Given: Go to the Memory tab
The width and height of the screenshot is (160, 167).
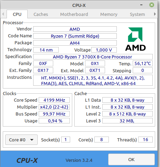Looking at the screenshot, I should [x=109, y=14].
